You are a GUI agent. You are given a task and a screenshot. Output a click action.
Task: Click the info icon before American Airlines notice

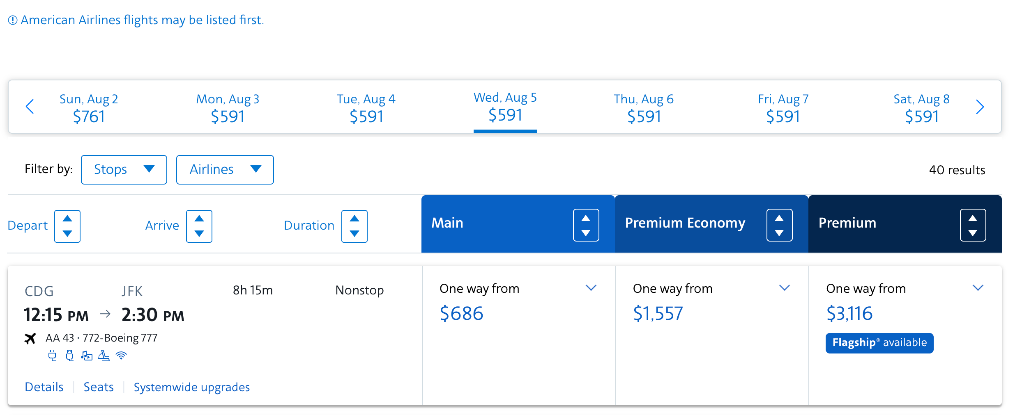[13, 20]
